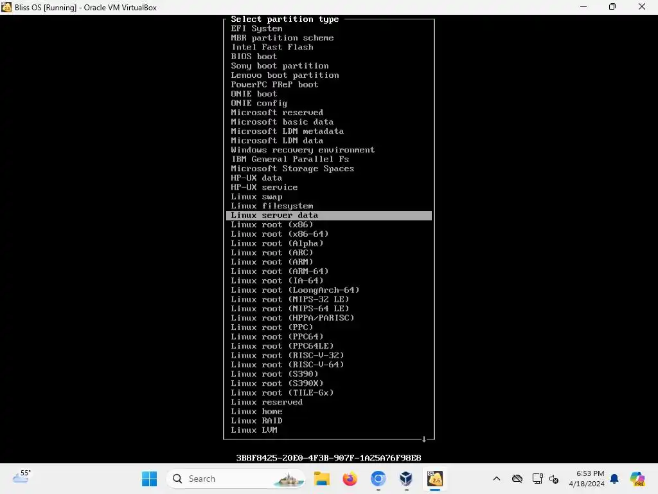The height and width of the screenshot is (494, 658).
Task: Select Linux root (RISC-V-32)
Action: coord(287,355)
